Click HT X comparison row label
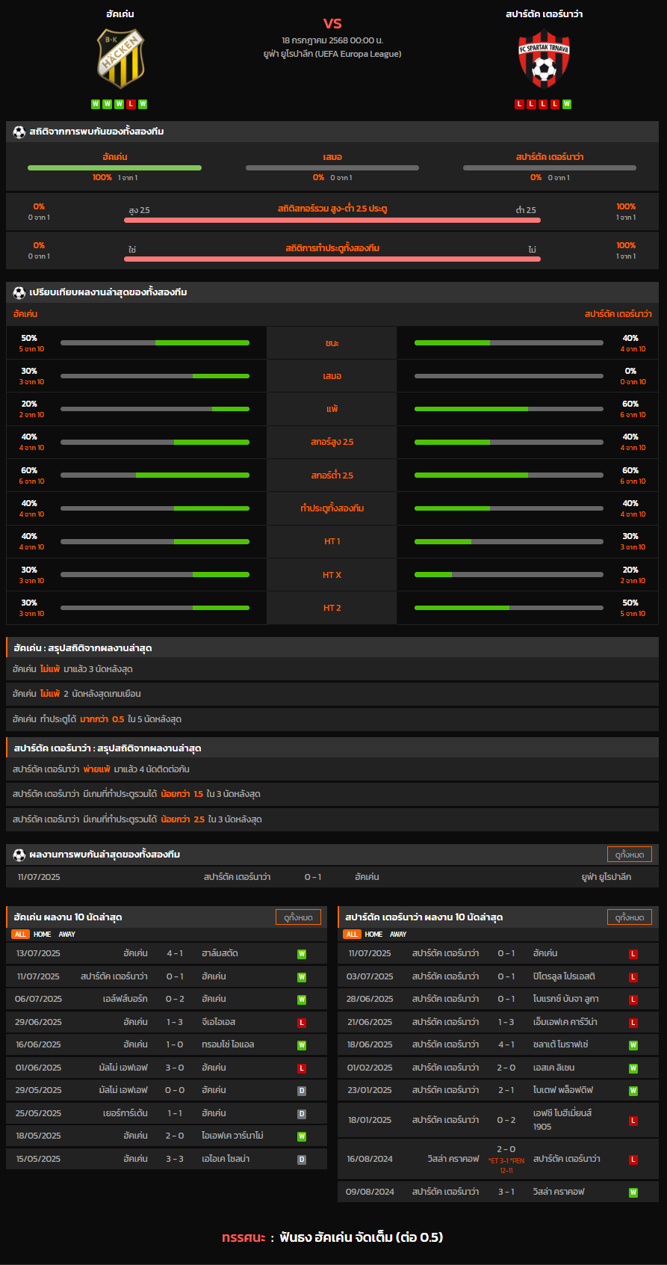This screenshot has width=667, height=1265. tap(332, 575)
